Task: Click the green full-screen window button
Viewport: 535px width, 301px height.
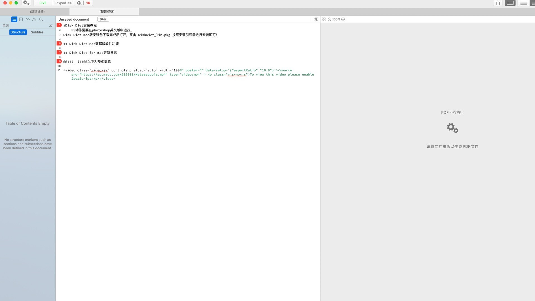Action: (16, 3)
